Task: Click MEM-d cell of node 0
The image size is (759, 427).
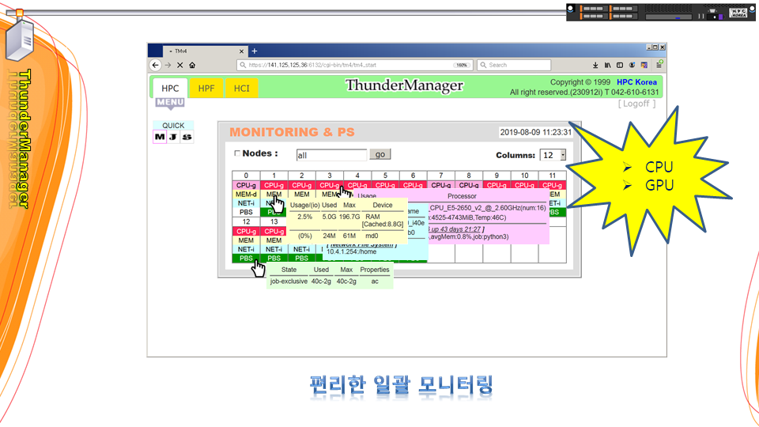Action: [x=246, y=195]
